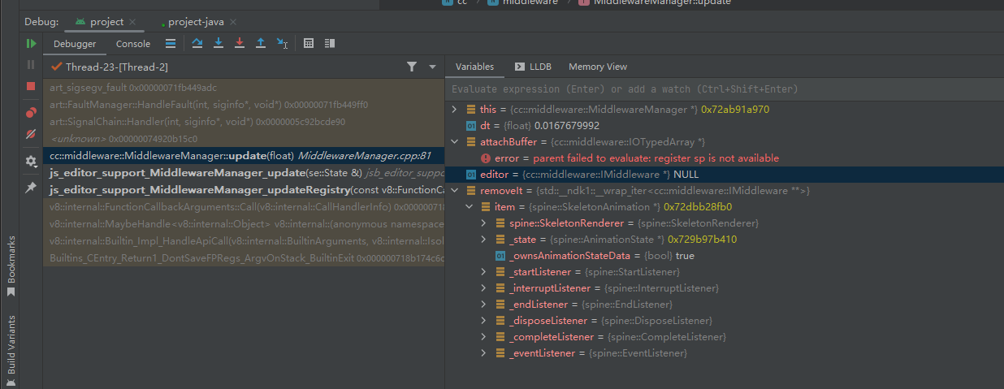The width and height of the screenshot is (1004, 389).
Task: Select the js_editor_support_MiddlewareManager_updateRegistry frame
Action: tap(245, 189)
